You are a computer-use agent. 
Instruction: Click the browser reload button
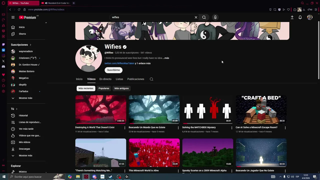pos(19,9)
